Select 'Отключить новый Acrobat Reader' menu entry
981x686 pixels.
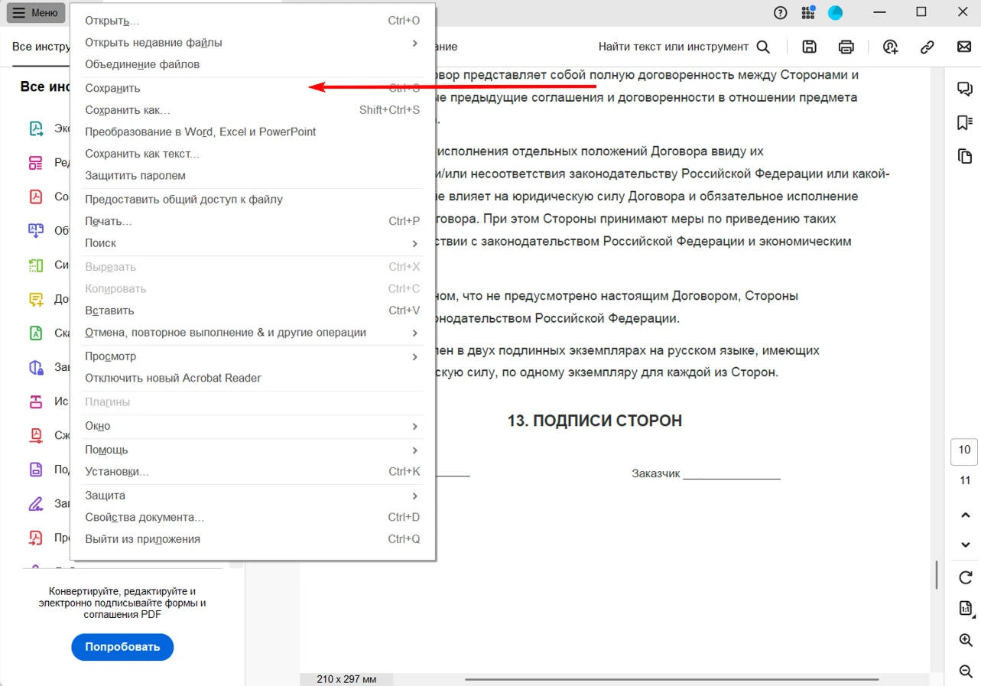173,378
